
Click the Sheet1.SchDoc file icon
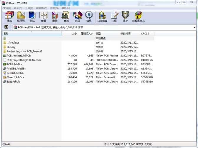coord(5,77)
